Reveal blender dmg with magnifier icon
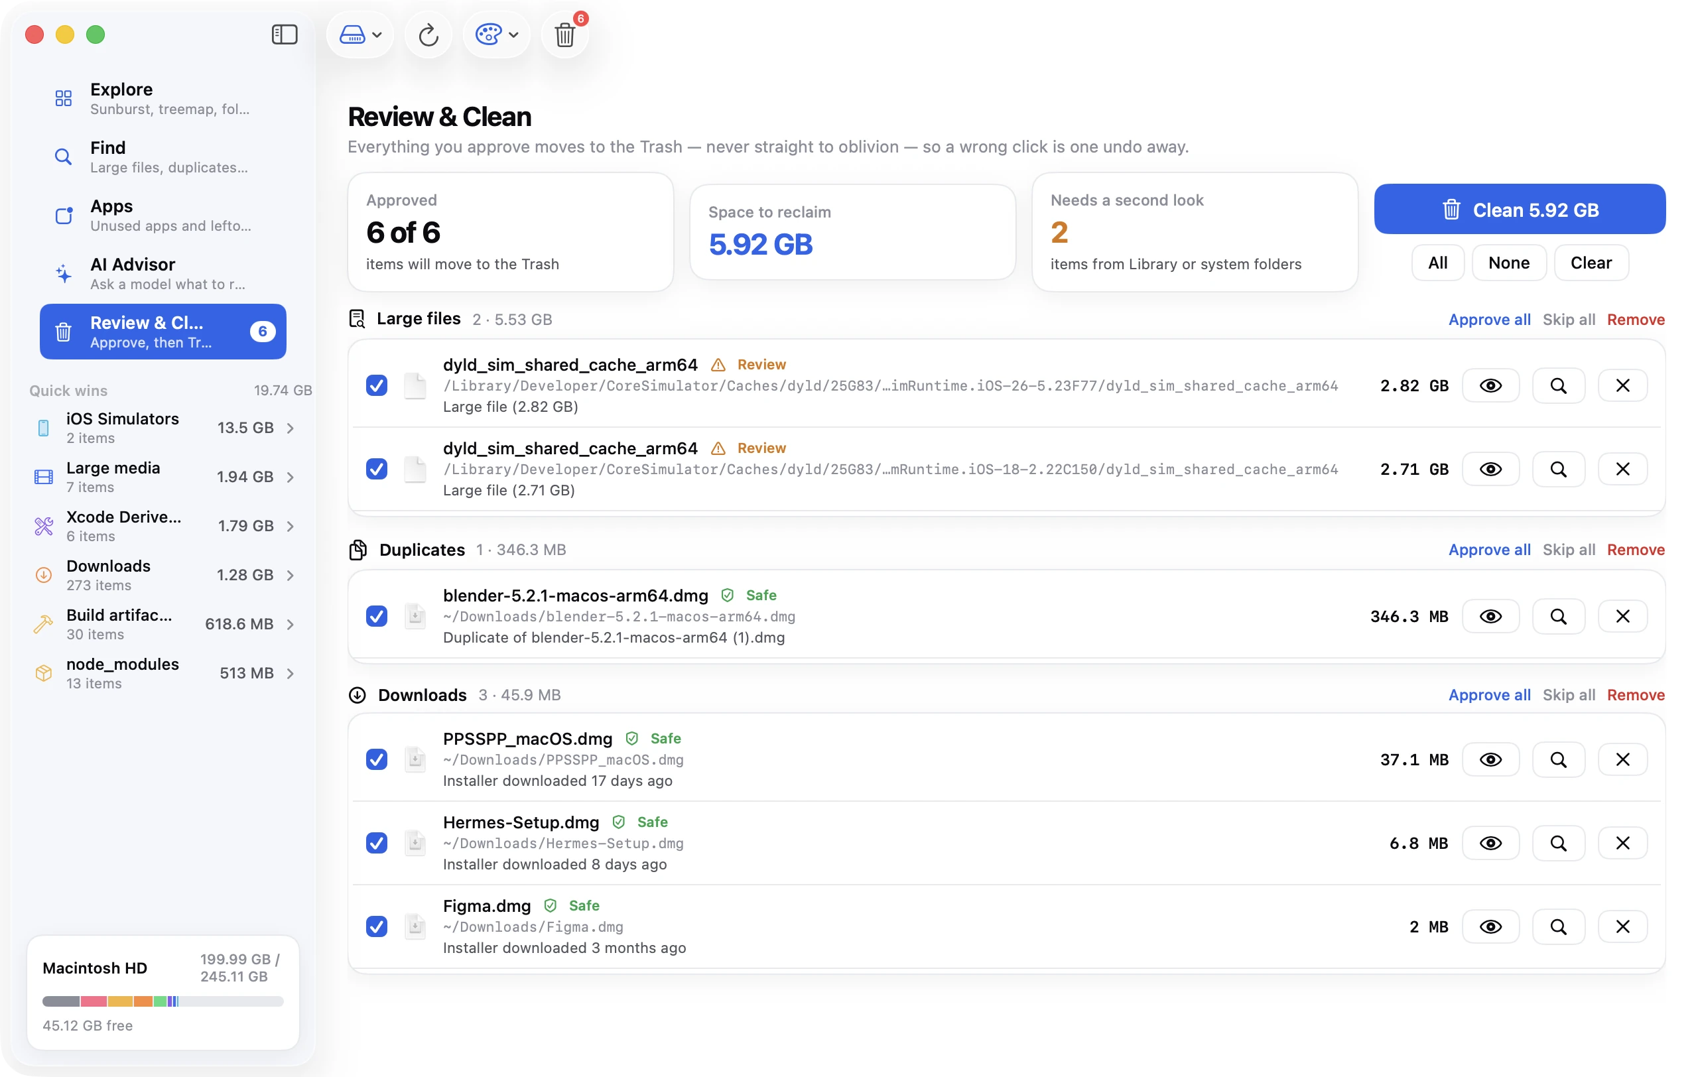 (1559, 616)
